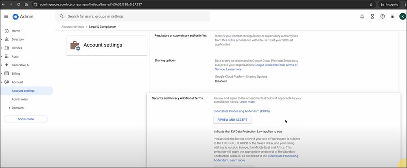
Task: Collapse the Account section arrow
Action: 2,82
